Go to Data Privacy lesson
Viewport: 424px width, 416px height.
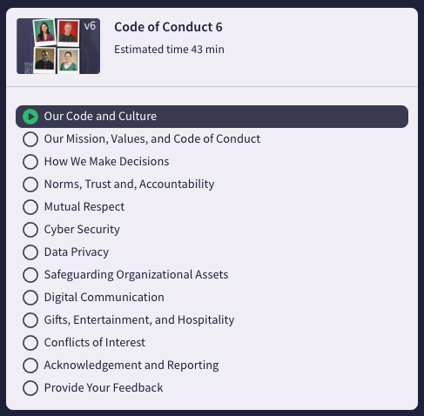click(x=77, y=252)
